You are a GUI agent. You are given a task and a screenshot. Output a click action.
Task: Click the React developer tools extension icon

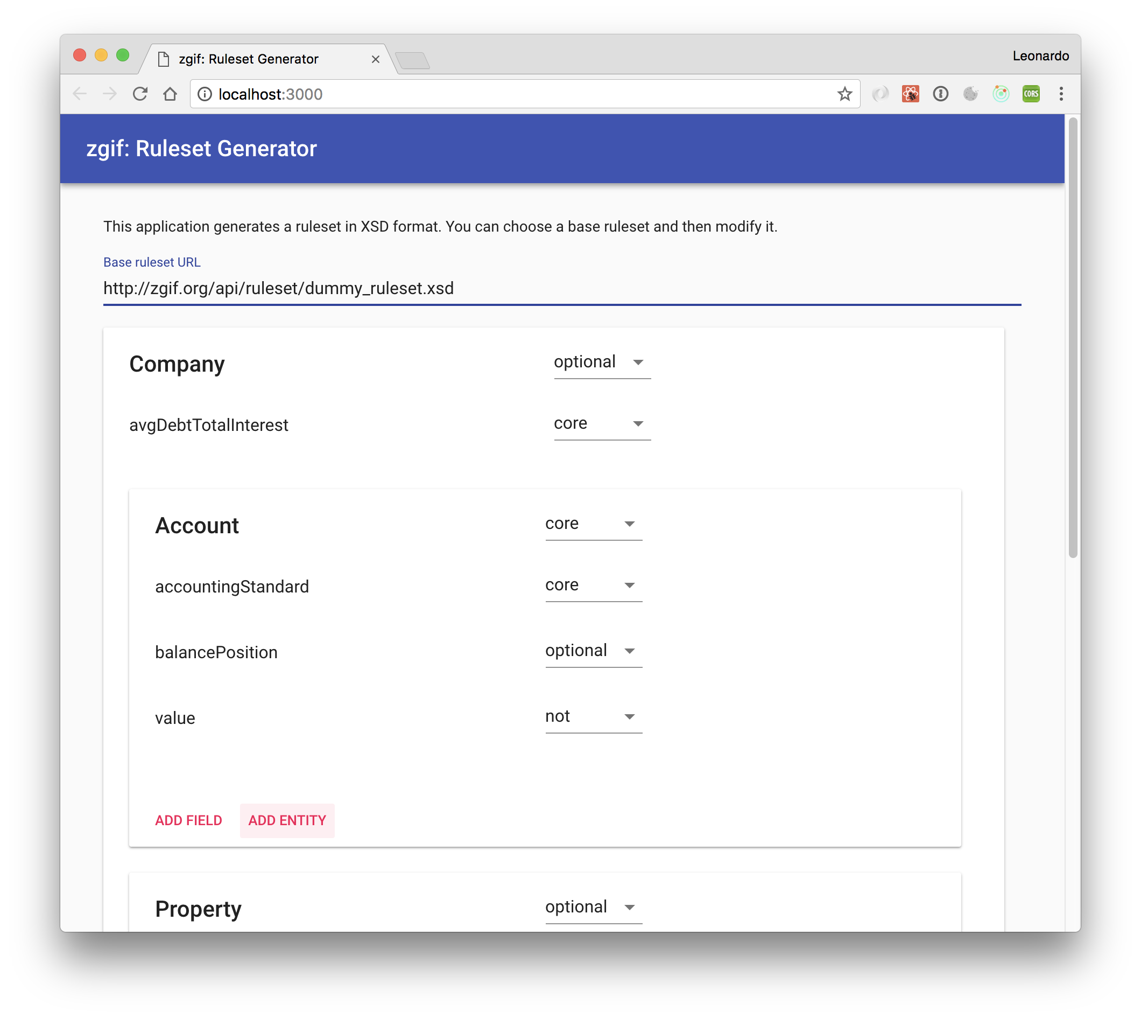[910, 94]
